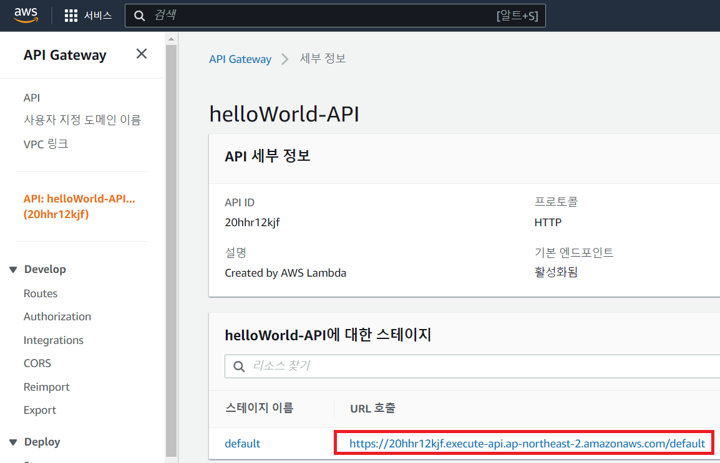Open Routes under Develop
This screenshot has height=463, width=720.
coord(41,294)
